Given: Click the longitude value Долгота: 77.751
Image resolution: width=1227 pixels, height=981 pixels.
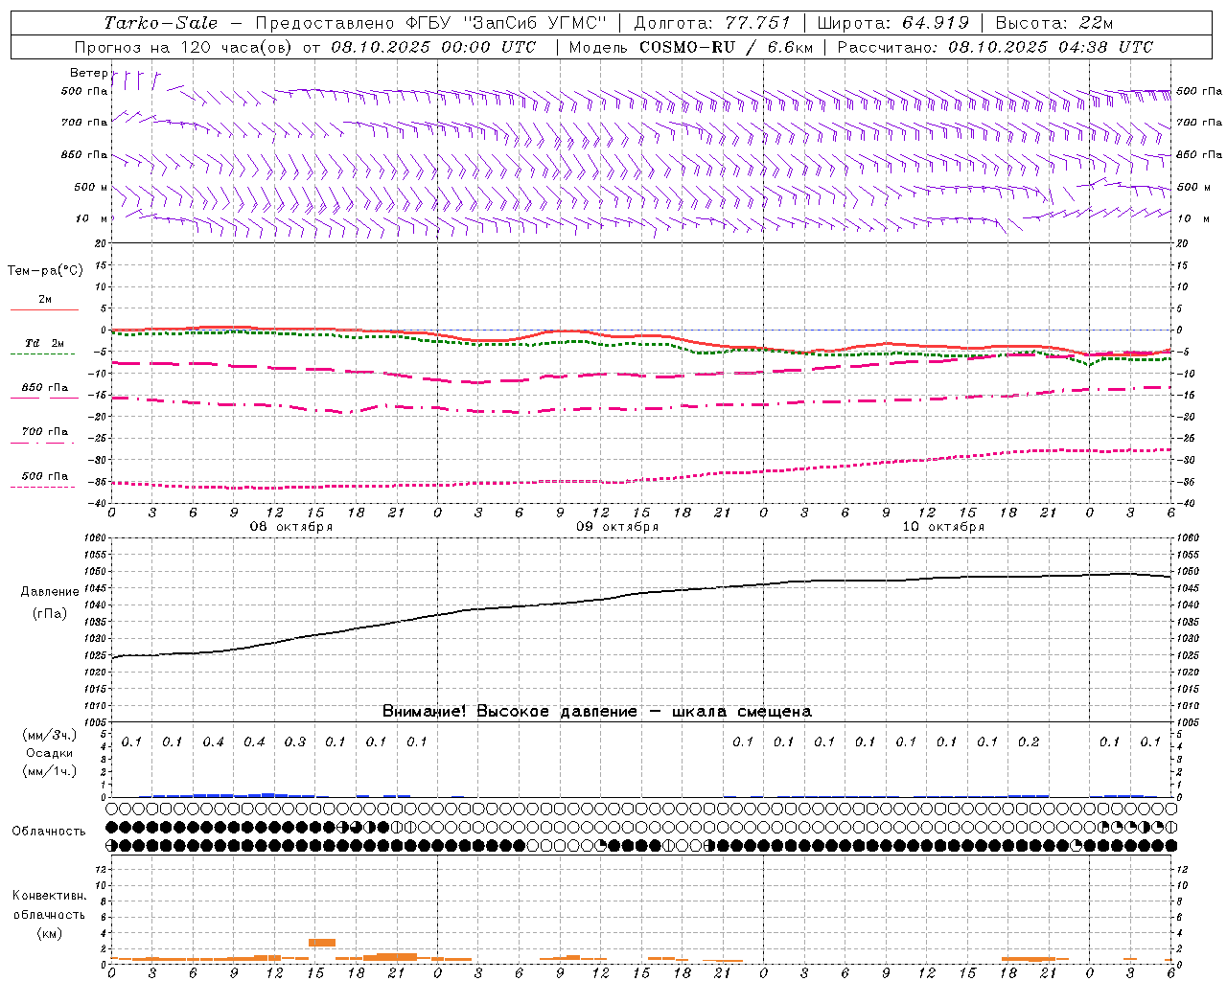Looking at the screenshot, I should [712, 23].
